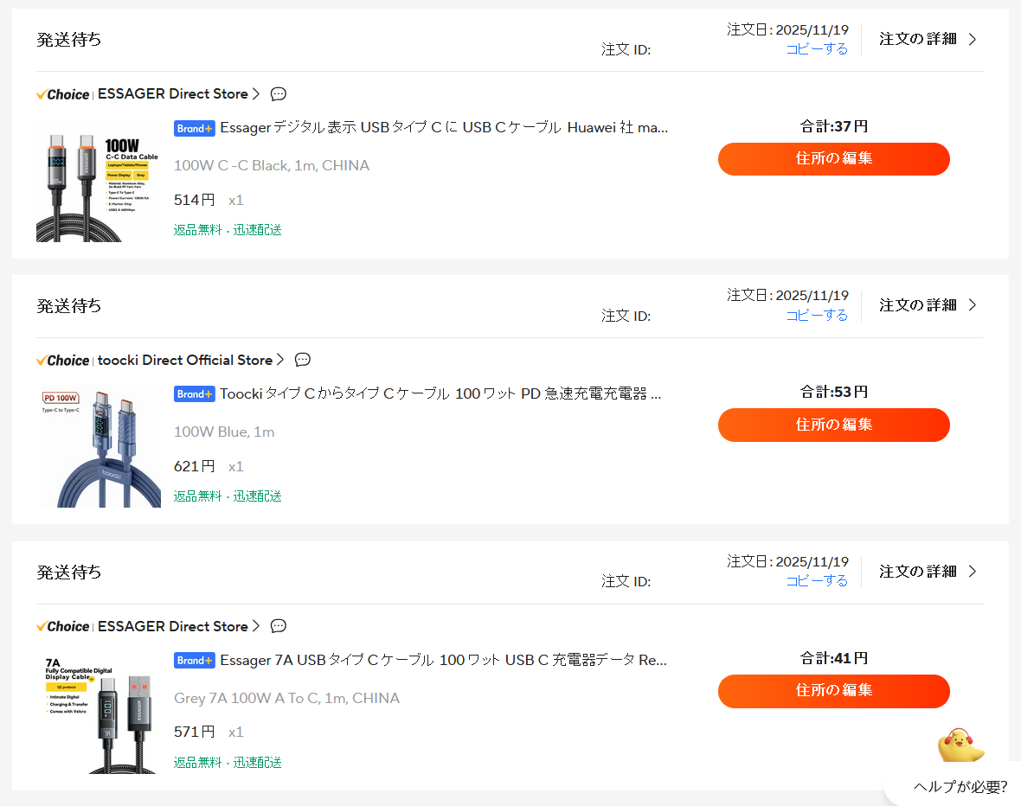Open the ヘルプが必要? help prompt

pos(960,787)
